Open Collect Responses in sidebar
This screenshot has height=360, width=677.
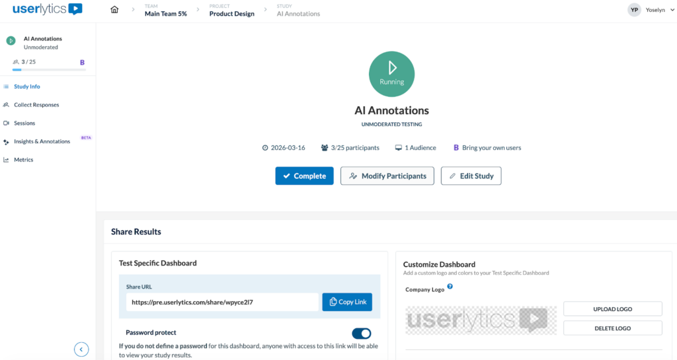(x=36, y=105)
